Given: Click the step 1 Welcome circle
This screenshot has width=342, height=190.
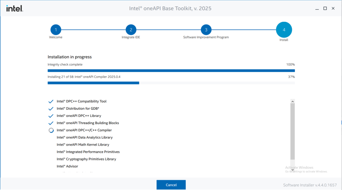Looking at the screenshot, I should pos(56,30).
